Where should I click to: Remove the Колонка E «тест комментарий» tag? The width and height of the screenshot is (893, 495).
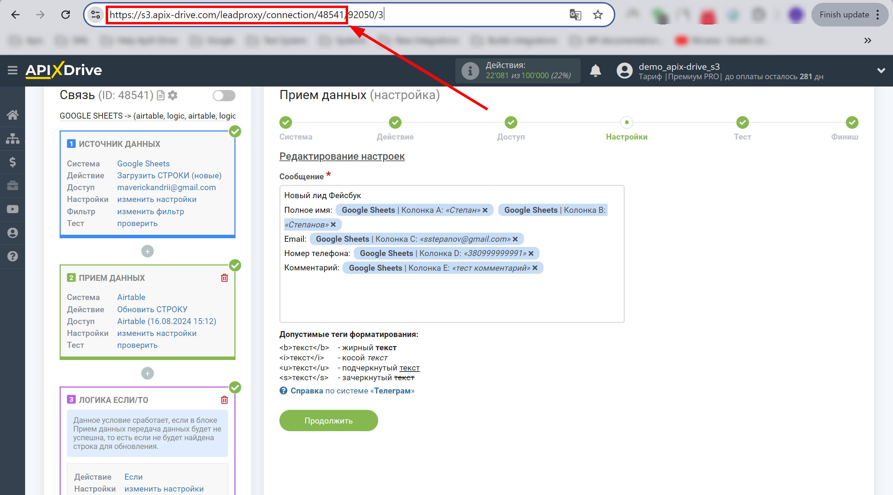click(535, 268)
